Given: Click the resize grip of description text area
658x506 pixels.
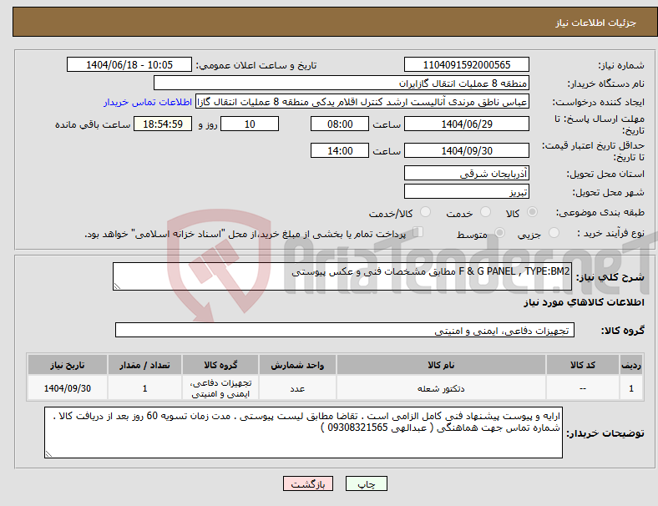Looking at the screenshot, I should click(x=117, y=286).
